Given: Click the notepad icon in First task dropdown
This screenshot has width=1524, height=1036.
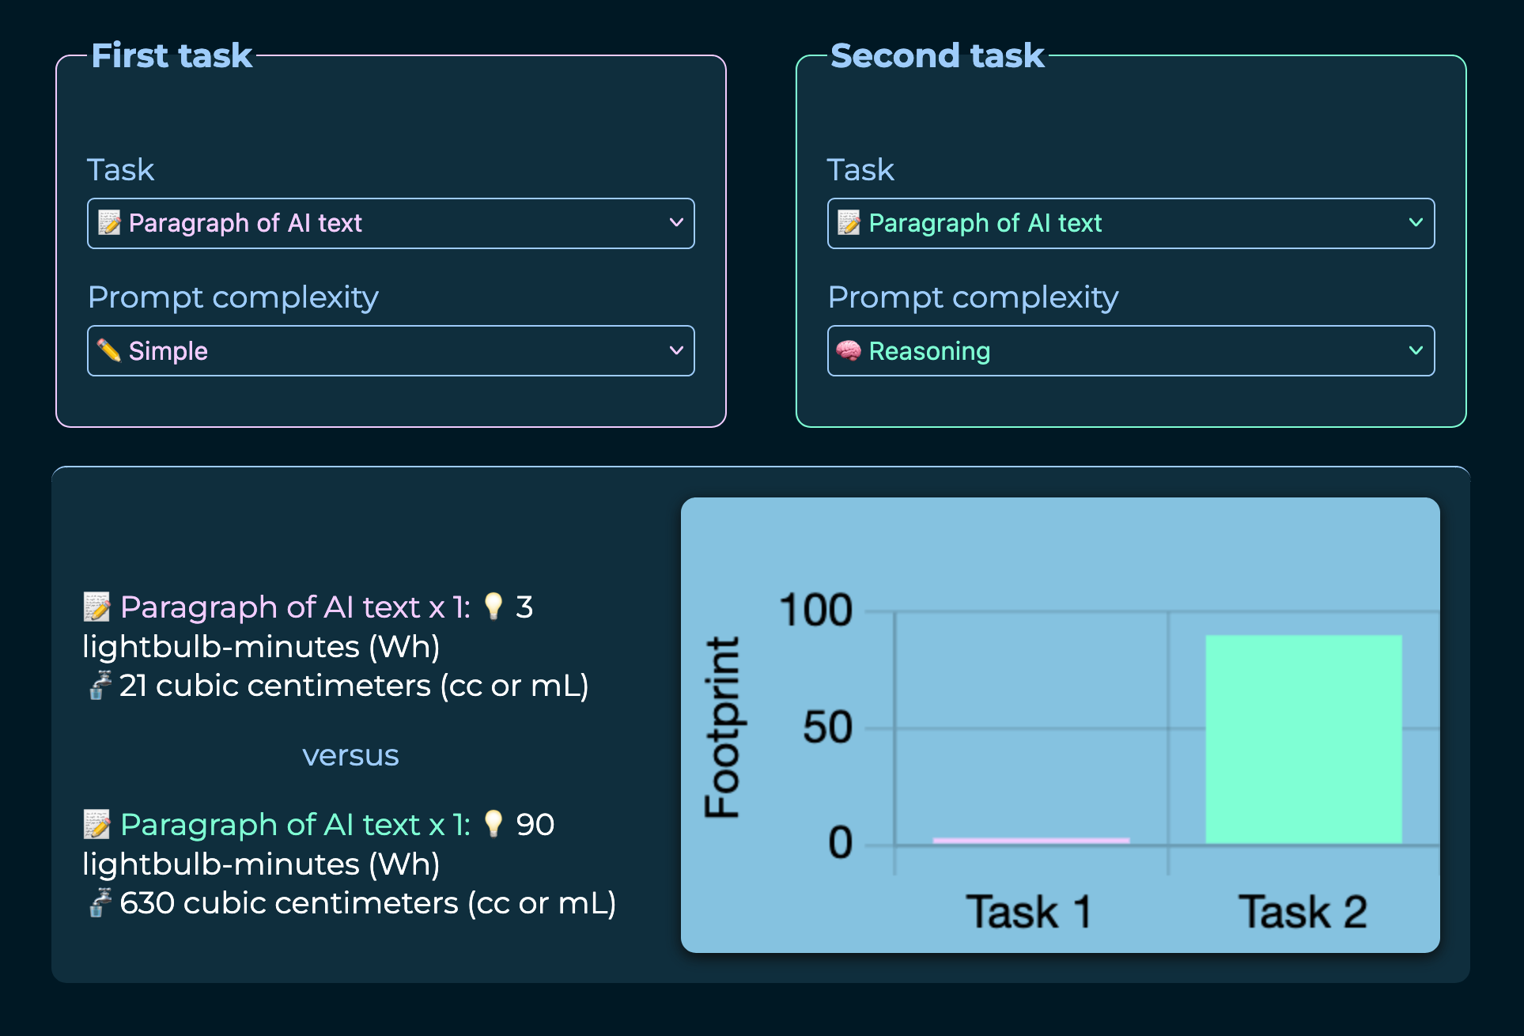Looking at the screenshot, I should pos(109,223).
